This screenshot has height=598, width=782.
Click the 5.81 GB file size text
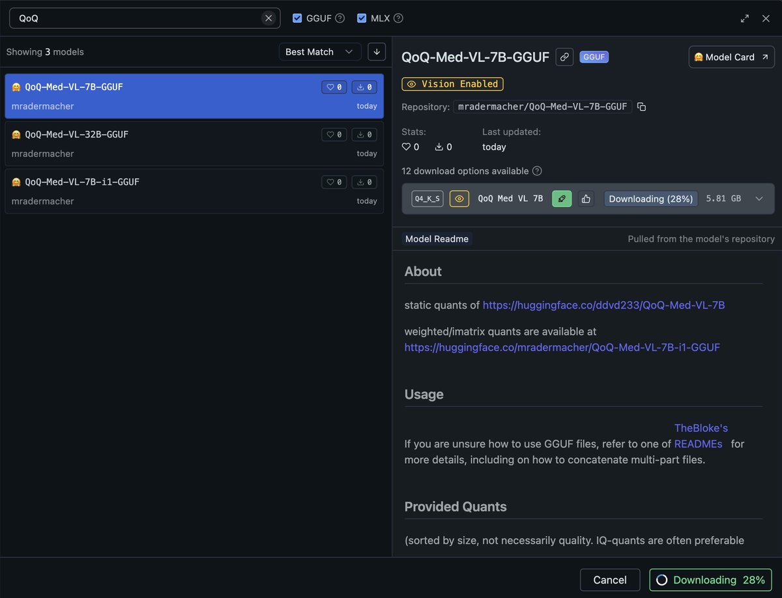[x=723, y=199]
